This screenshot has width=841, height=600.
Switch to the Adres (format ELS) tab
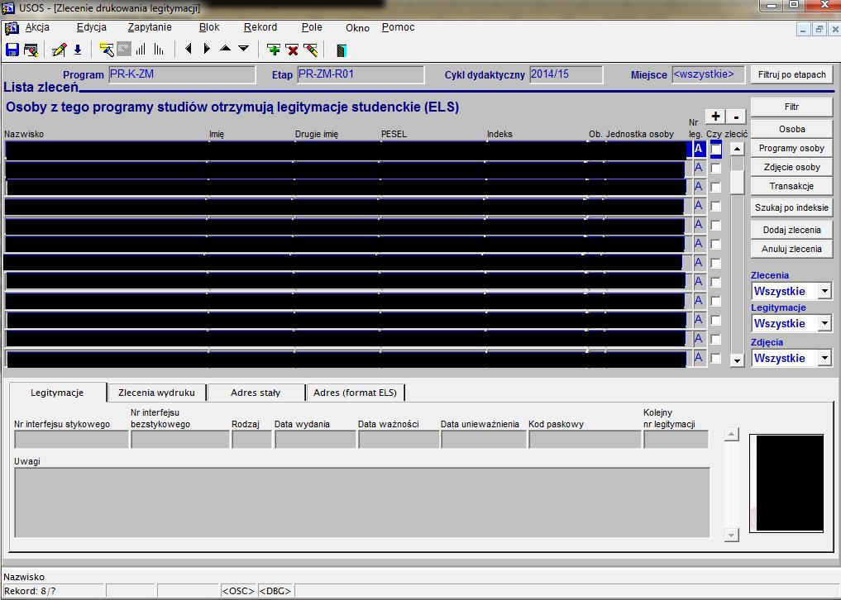click(355, 393)
